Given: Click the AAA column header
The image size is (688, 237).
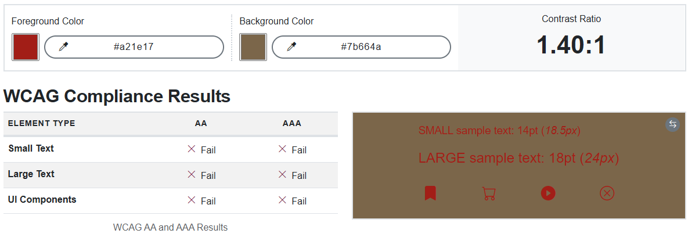Looking at the screenshot, I should click(292, 124).
